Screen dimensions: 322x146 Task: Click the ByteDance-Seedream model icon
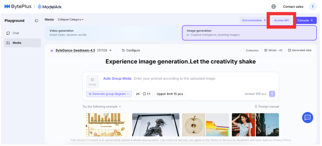[52, 50]
